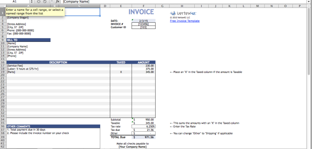Click into the formula bar text [Company Name]
Viewport: 312px width, 149px height.
pyautogui.click(x=76, y=1)
